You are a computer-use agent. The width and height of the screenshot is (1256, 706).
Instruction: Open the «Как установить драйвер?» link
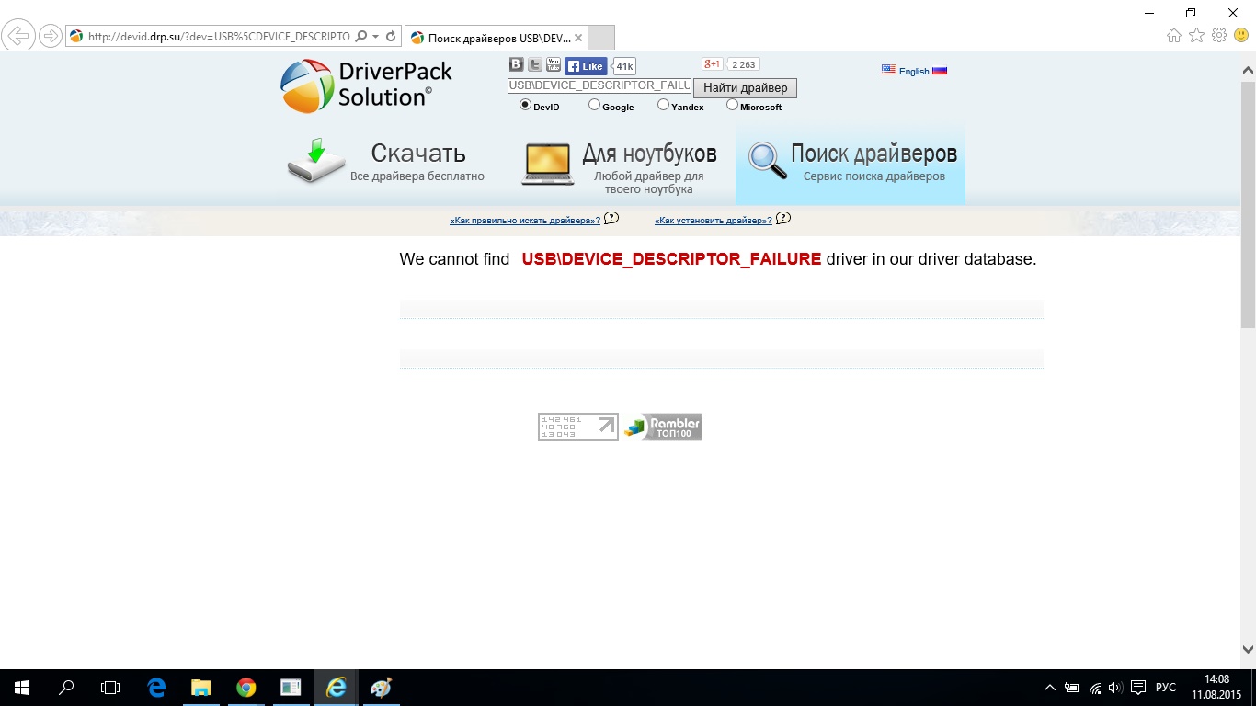pyautogui.click(x=713, y=221)
